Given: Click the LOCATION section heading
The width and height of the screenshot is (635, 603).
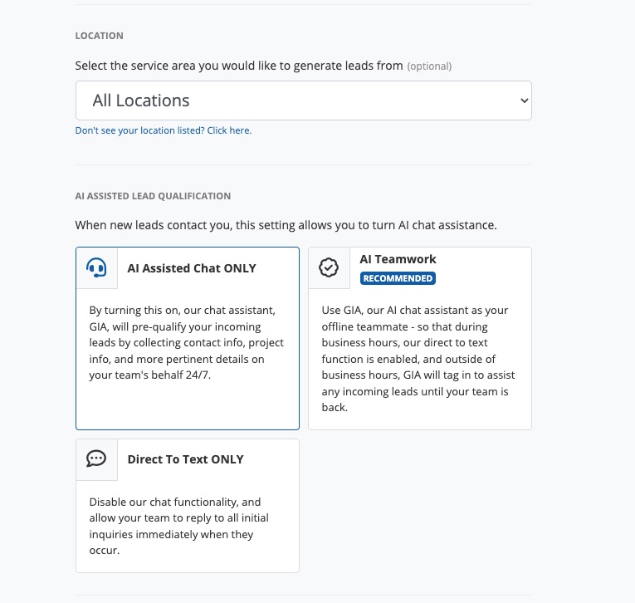Looking at the screenshot, I should pyautogui.click(x=99, y=36).
